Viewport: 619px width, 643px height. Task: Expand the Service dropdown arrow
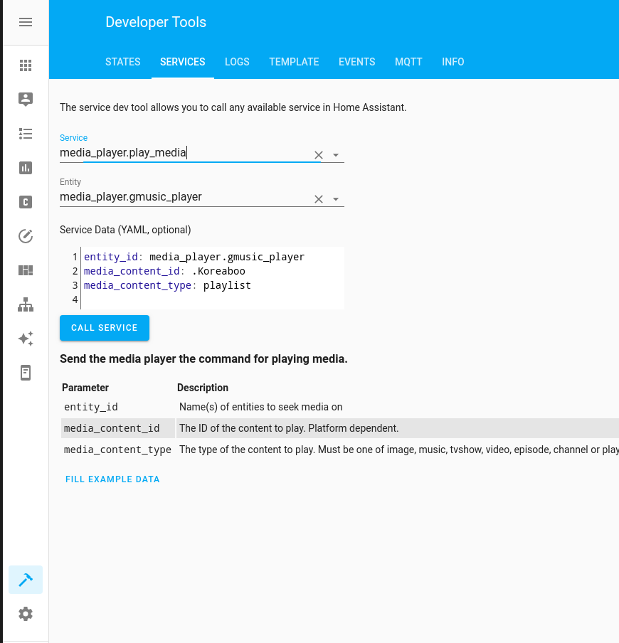[336, 155]
